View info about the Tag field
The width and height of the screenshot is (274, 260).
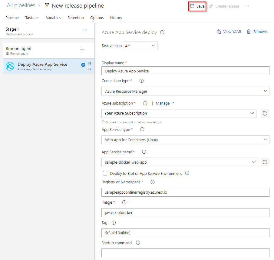click(x=113, y=222)
